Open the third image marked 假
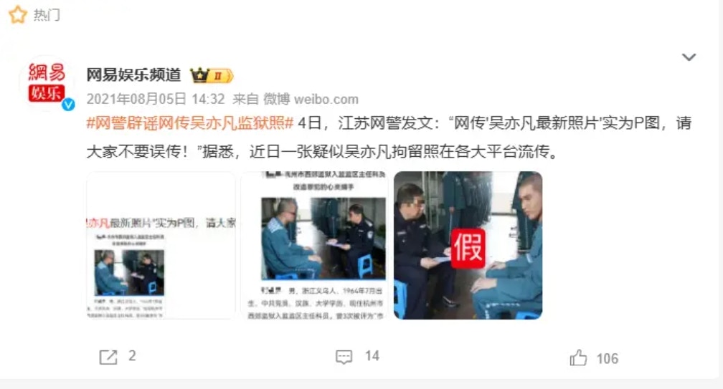723x389 pixels. (468, 246)
